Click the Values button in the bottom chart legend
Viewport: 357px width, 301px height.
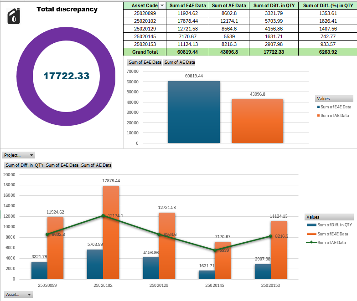329,217
